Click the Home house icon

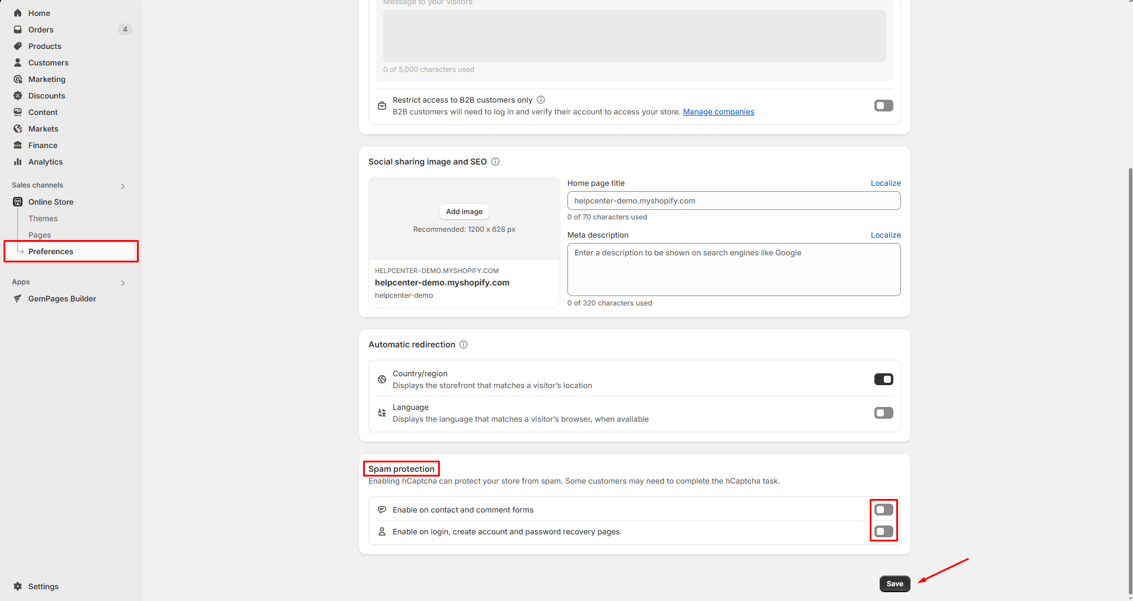(18, 13)
